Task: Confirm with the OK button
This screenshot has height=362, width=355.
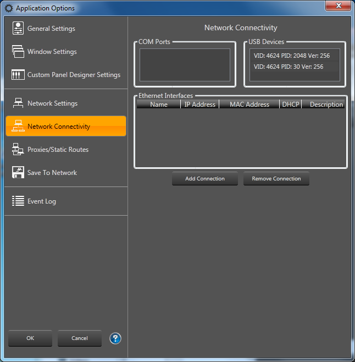Action: [x=30, y=338]
